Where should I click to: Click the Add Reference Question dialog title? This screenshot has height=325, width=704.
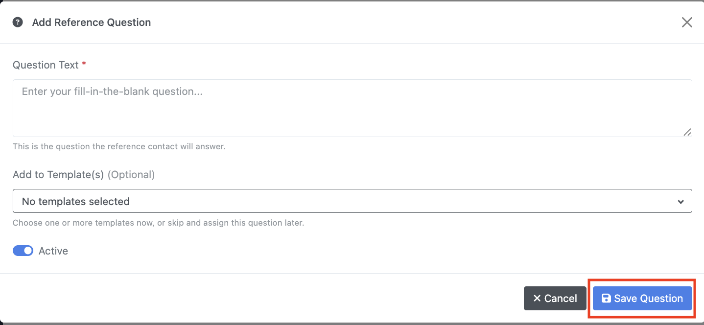(x=92, y=23)
